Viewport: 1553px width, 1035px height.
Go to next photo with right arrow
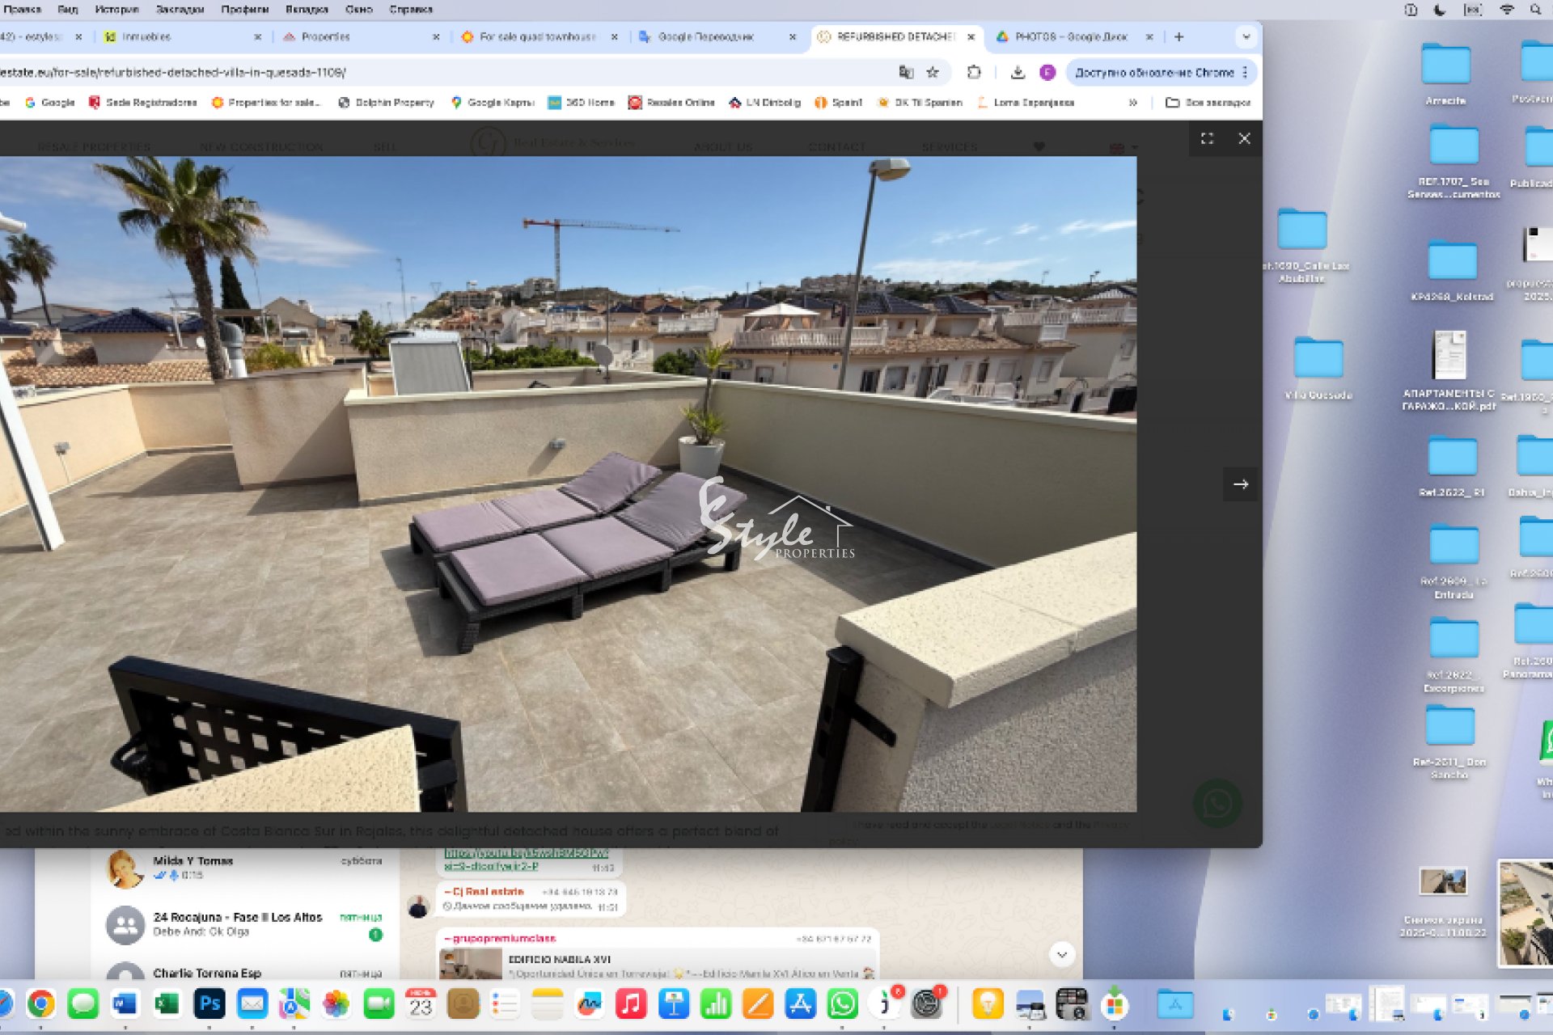click(1240, 484)
